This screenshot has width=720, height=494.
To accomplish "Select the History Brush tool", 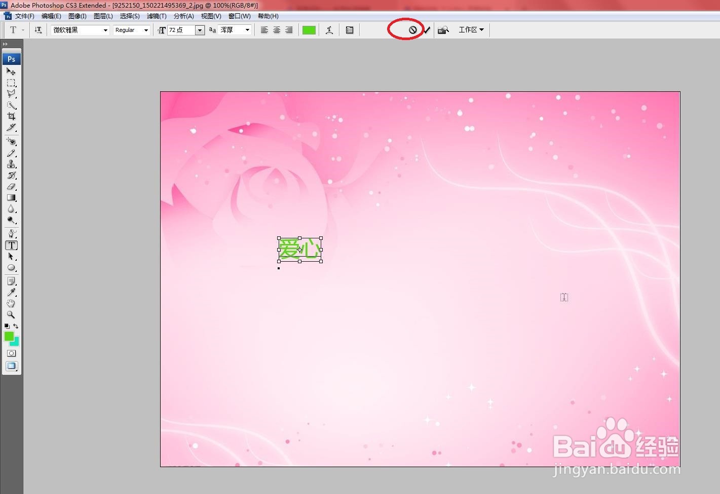I will click(x=11, y=175).
